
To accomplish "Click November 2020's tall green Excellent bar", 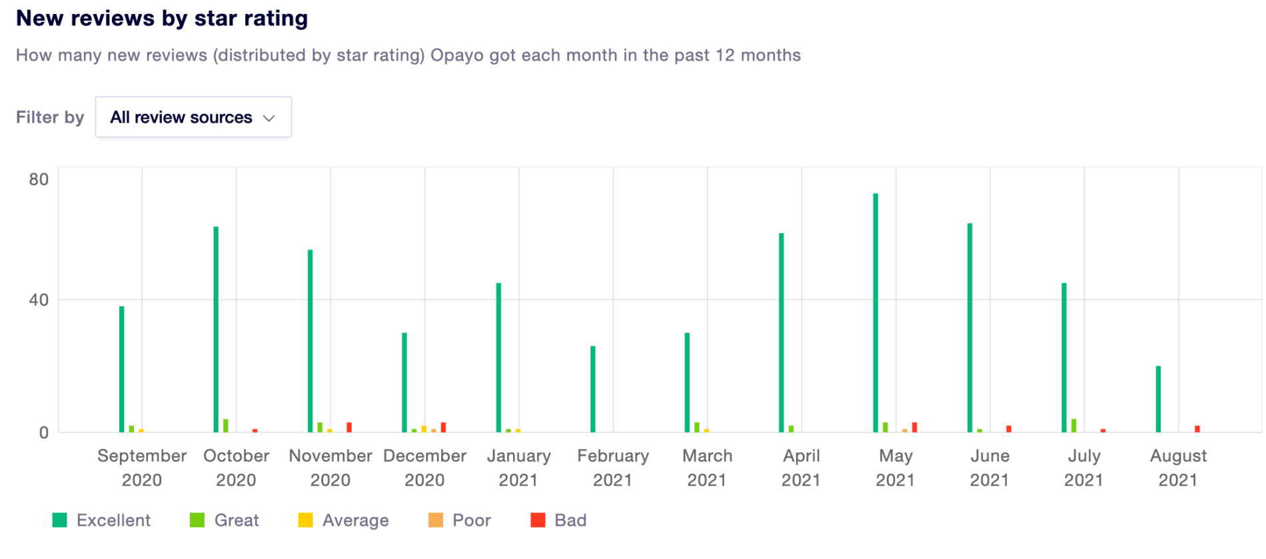I will click(311, 341).
